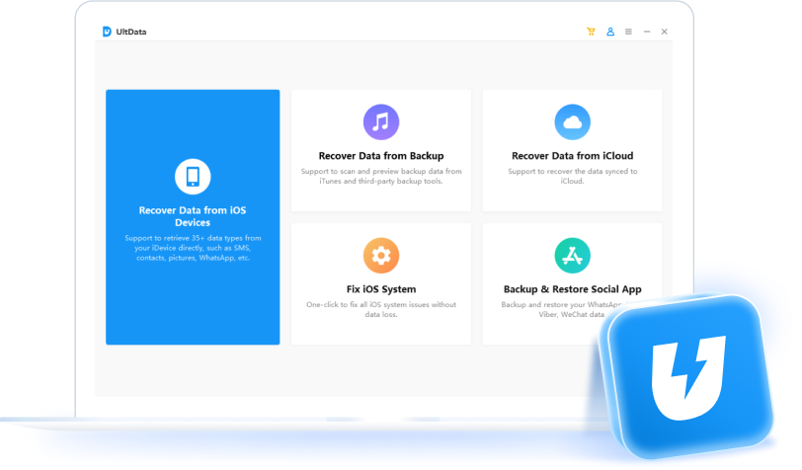Select Recover Data from iOS Devices title
The image size is (802, 470).
coord(193,216)
